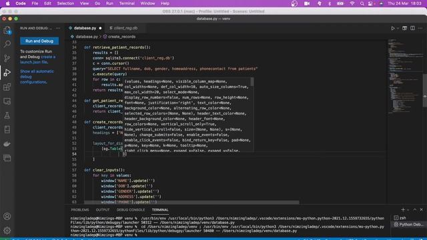Screen dimensions: 427x240
Task: Click the battery status icon
Action: [x=340, y=3]
